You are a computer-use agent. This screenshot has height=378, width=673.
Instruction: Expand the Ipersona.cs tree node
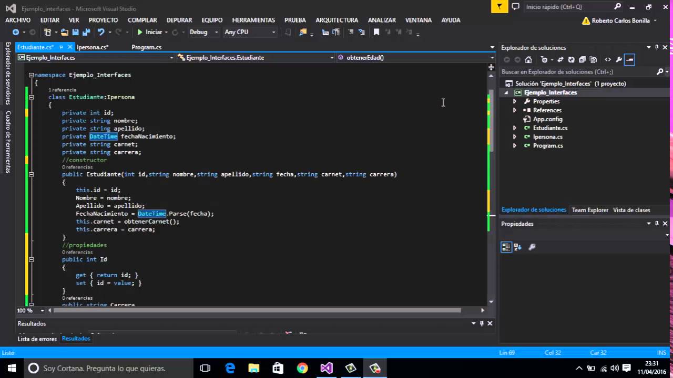coord(515,137)
